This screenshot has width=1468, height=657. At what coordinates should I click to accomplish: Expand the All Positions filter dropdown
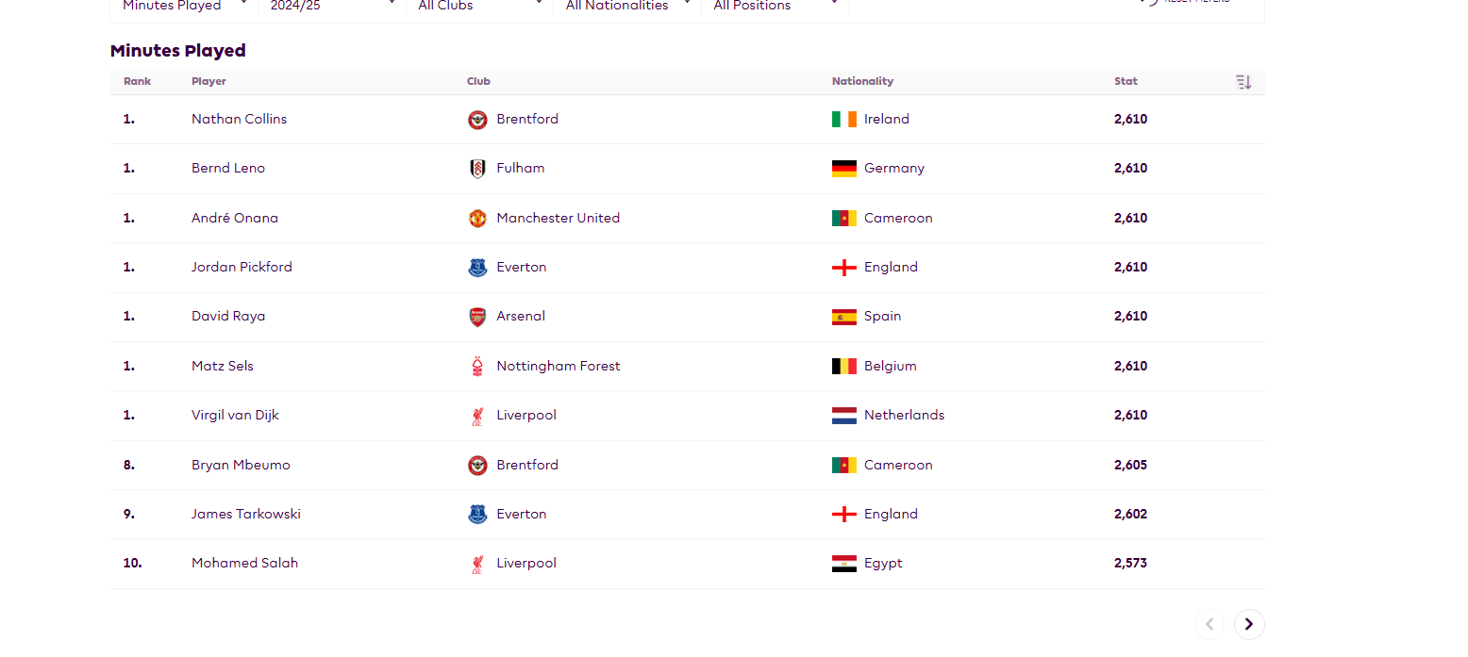(x=776, y=6)
